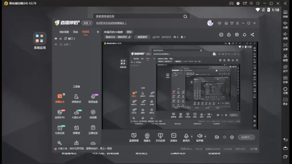Screen dimensions: 292x164
Task: Add 摄像头 camera source
Action: 147,137
